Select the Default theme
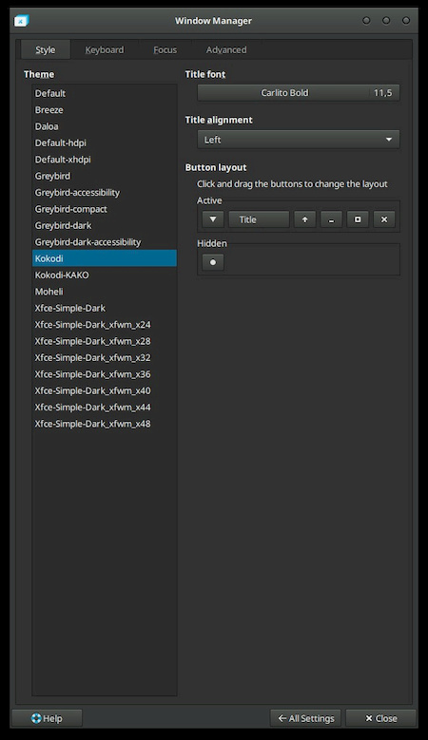Image resolution: width=428 pixels, height=740 pixels. coord(105,93)
